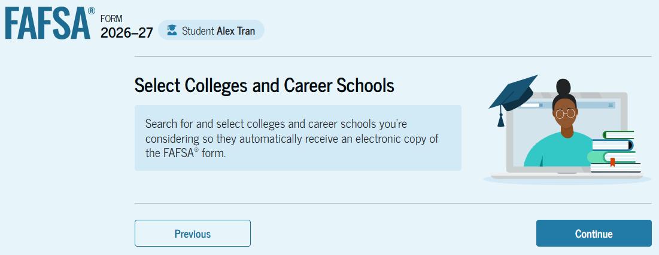Click the registered trademark symbol beside FAFSA logo

91,12
